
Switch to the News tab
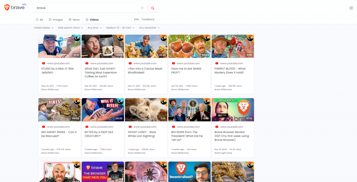click(74, 20)
